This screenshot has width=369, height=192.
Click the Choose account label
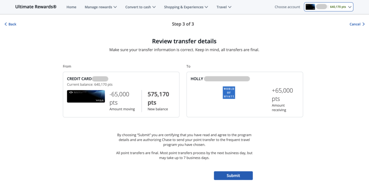click(x=287, y=7)
